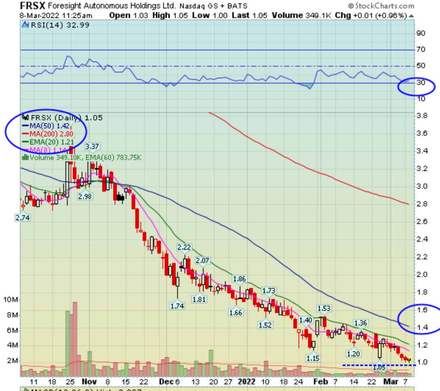Click the 1.40 price label

[x=305, y=320]
